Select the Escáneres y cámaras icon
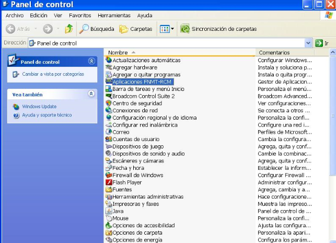The width and height of the screenshot is (336, 243). pos(109,161)
